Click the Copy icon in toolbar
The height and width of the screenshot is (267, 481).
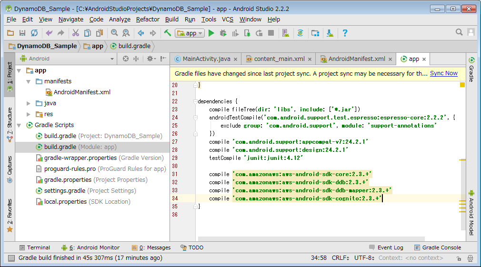pos(88,33)
